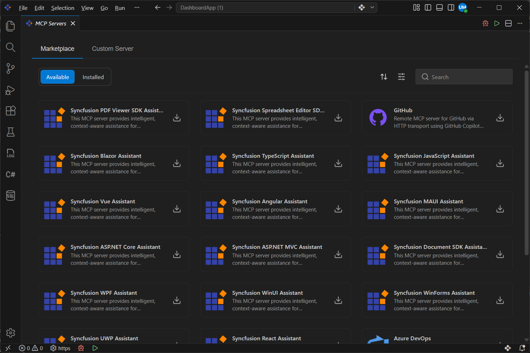The image size is (530, 353).
Task: Focus the server Search field
Action: click(x=464, y=77)
